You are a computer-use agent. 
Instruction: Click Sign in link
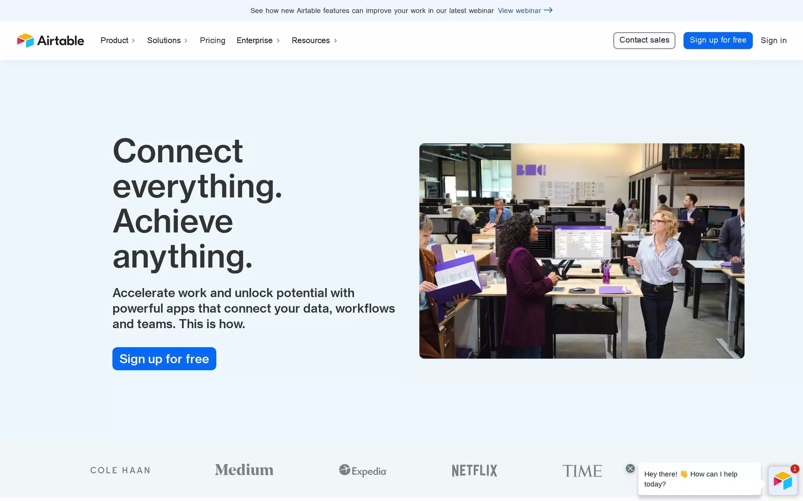(773, 40)
